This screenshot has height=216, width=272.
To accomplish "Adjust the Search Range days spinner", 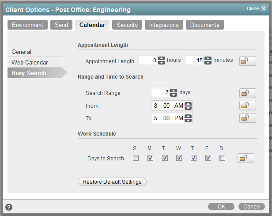I will click(174, 93).
